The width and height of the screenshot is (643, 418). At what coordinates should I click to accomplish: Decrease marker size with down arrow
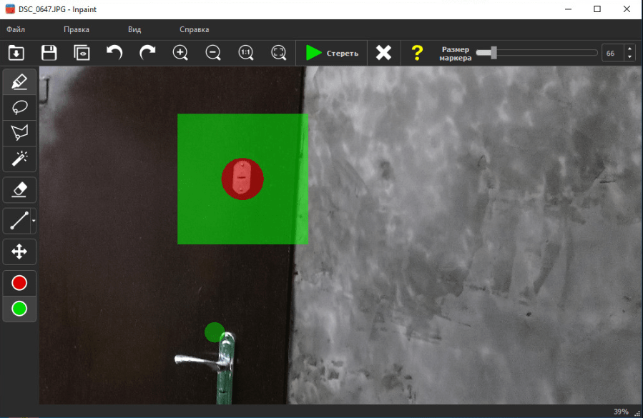pos(629,56)
